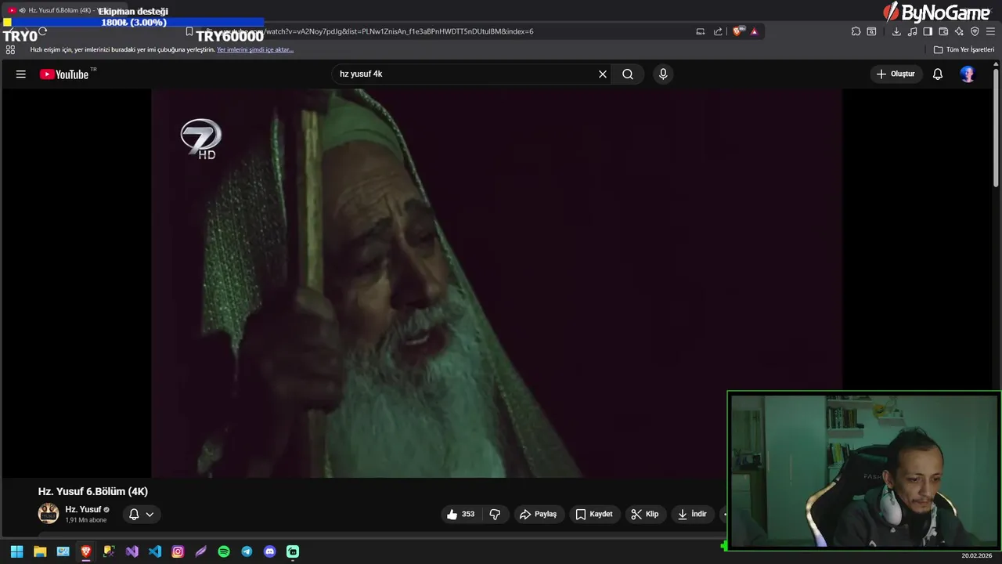Click the date 20.02.2026 in the system tray

coord(977,555)
